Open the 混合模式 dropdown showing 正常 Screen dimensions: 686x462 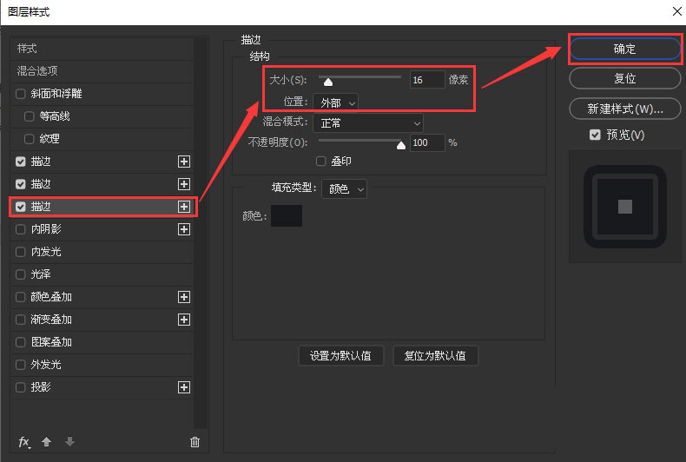click(368, 123)
